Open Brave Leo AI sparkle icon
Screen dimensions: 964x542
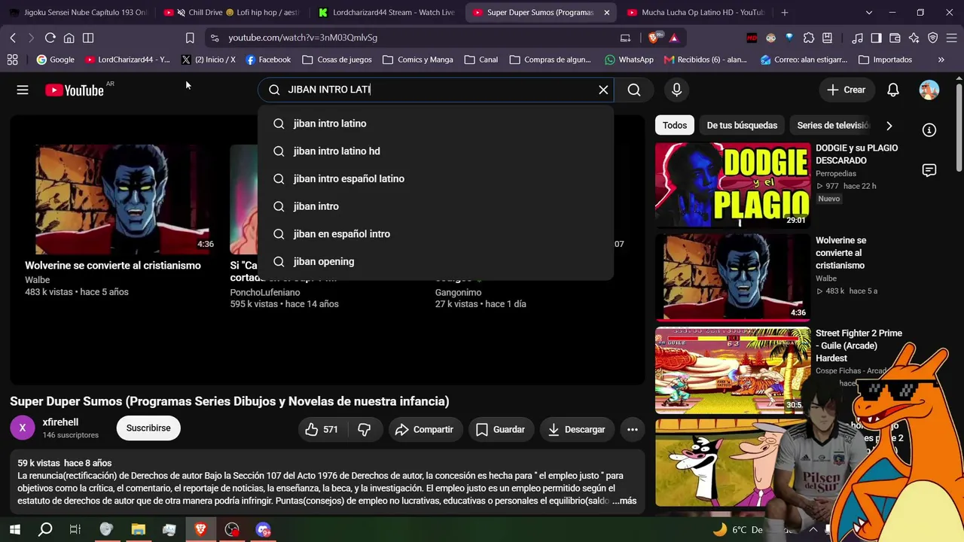pyautogui.click(x=914, y=38)
